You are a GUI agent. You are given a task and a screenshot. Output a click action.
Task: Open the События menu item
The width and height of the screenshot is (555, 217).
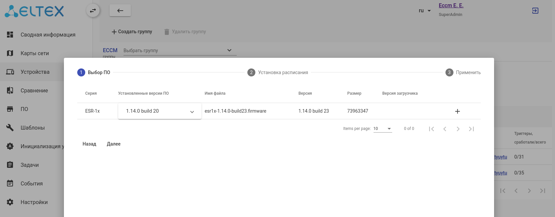[x=32, y=183]
